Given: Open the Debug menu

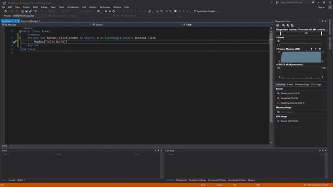Looking at the screenshot, I should [44, 7].
